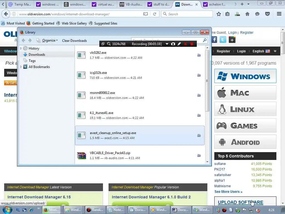Screen dimensions: 285x214
Task: Expand the All Bookmarks tree node
Action: [21, 67]
